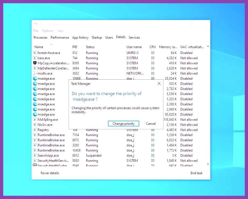Click RuntimeBroker.exe PID 3280 icon
Screen dimensions: 248x199
[35, 145]
